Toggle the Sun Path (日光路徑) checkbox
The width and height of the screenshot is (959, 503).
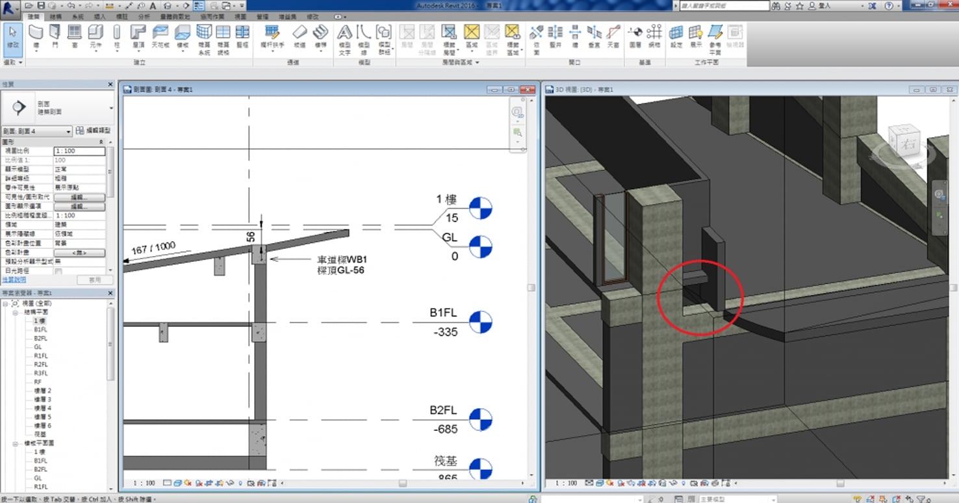pos(58,270)
